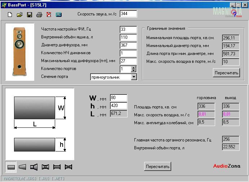Click the Внутренний объём ящика field
Screen dimensions: 249x182
click(x=128, y=37)
